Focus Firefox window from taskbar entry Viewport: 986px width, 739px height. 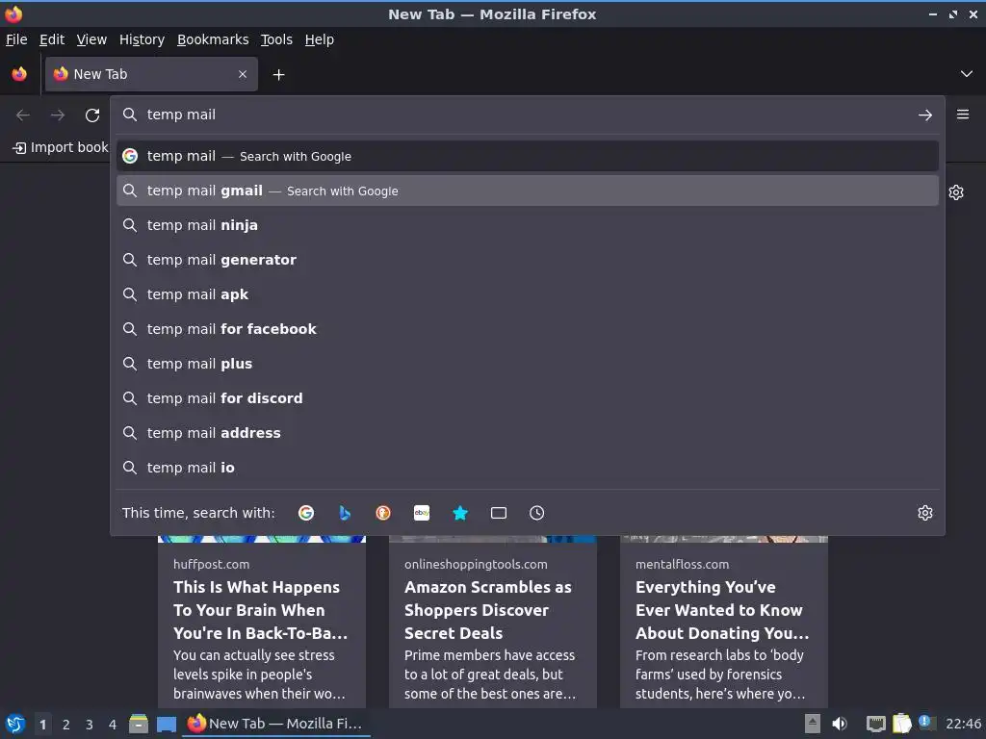coord(276,724)
